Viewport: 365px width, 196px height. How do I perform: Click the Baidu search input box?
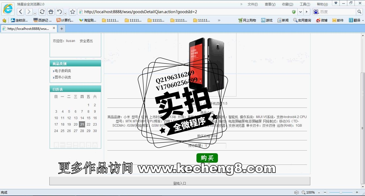[x=337, y=12]
